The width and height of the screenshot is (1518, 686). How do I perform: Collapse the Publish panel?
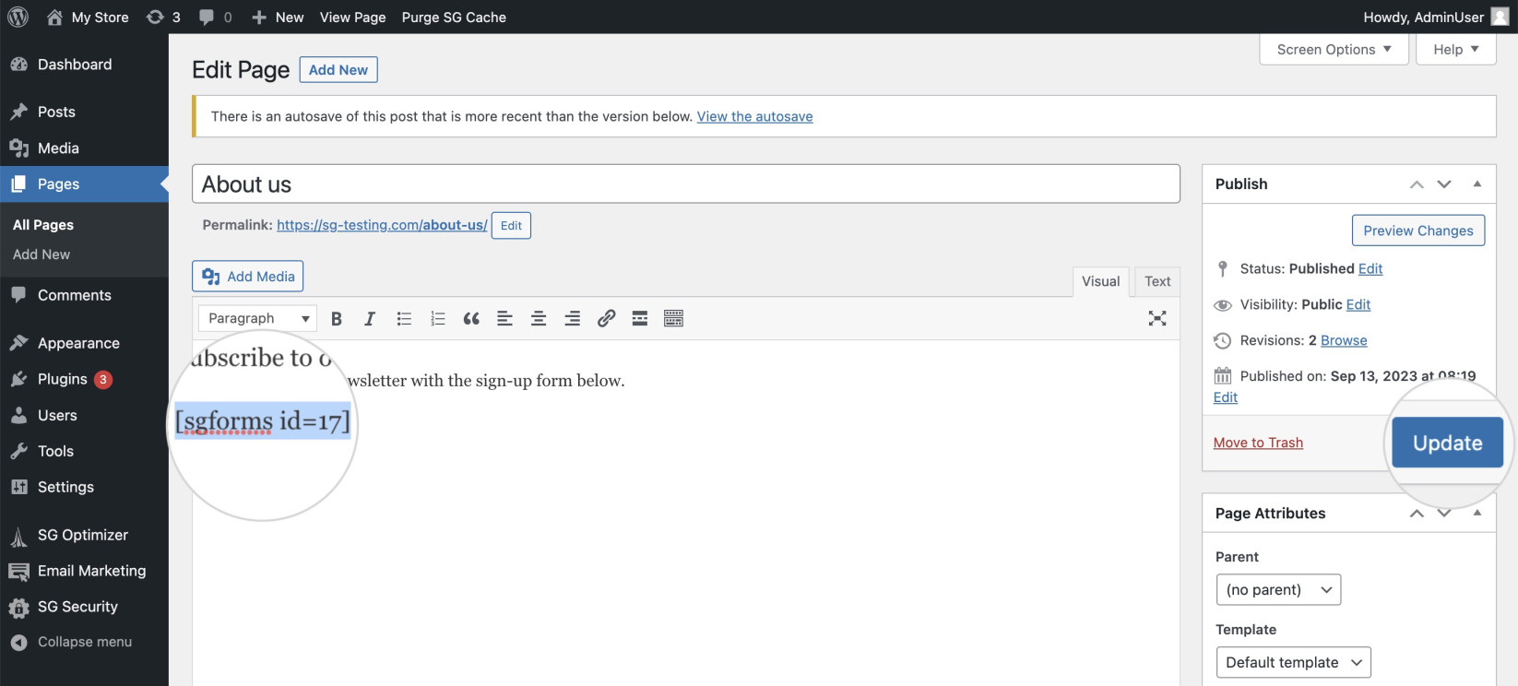(x=1477, y=184)
